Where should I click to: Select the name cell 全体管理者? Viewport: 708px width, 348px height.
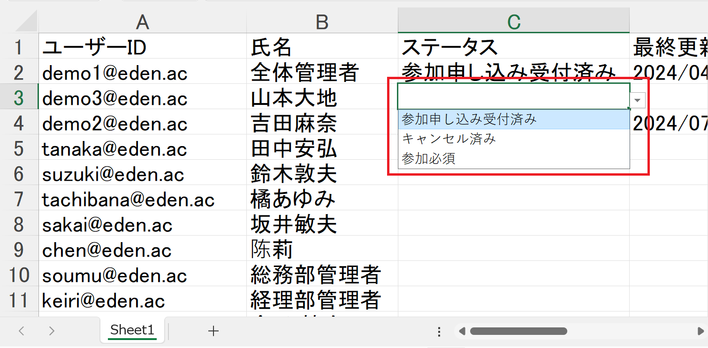[x=322, y=71]
